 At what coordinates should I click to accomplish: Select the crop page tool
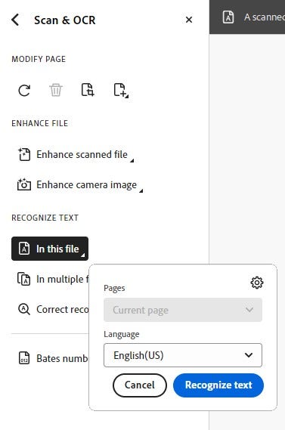coord(88,90)
